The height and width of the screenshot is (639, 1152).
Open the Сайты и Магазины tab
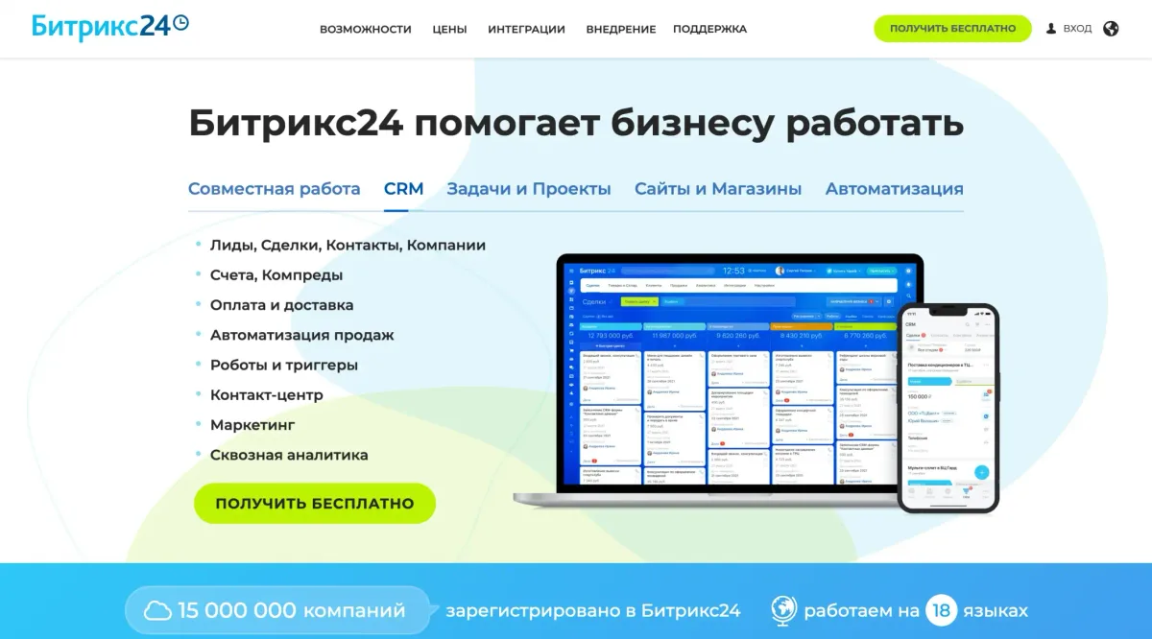tap(718, 189)
